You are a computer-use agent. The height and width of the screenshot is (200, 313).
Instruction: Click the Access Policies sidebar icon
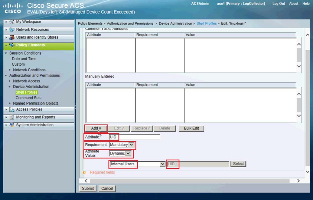pos(12,109)
